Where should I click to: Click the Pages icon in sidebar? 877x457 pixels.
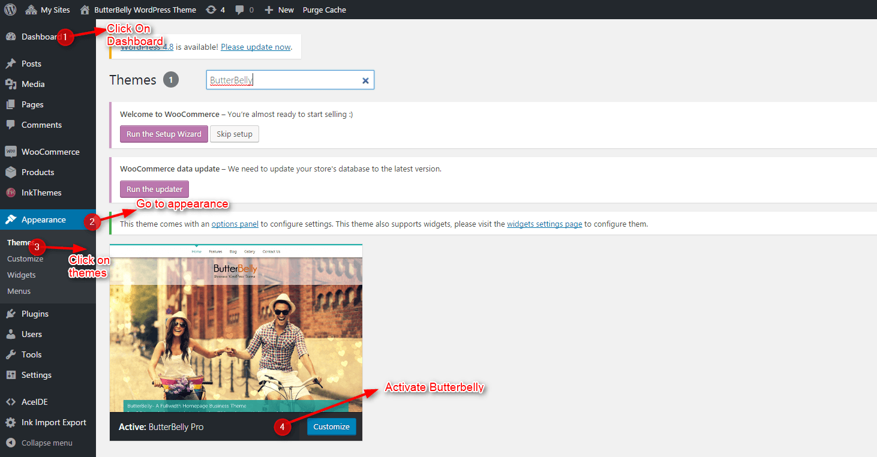[x=11, y=104]
